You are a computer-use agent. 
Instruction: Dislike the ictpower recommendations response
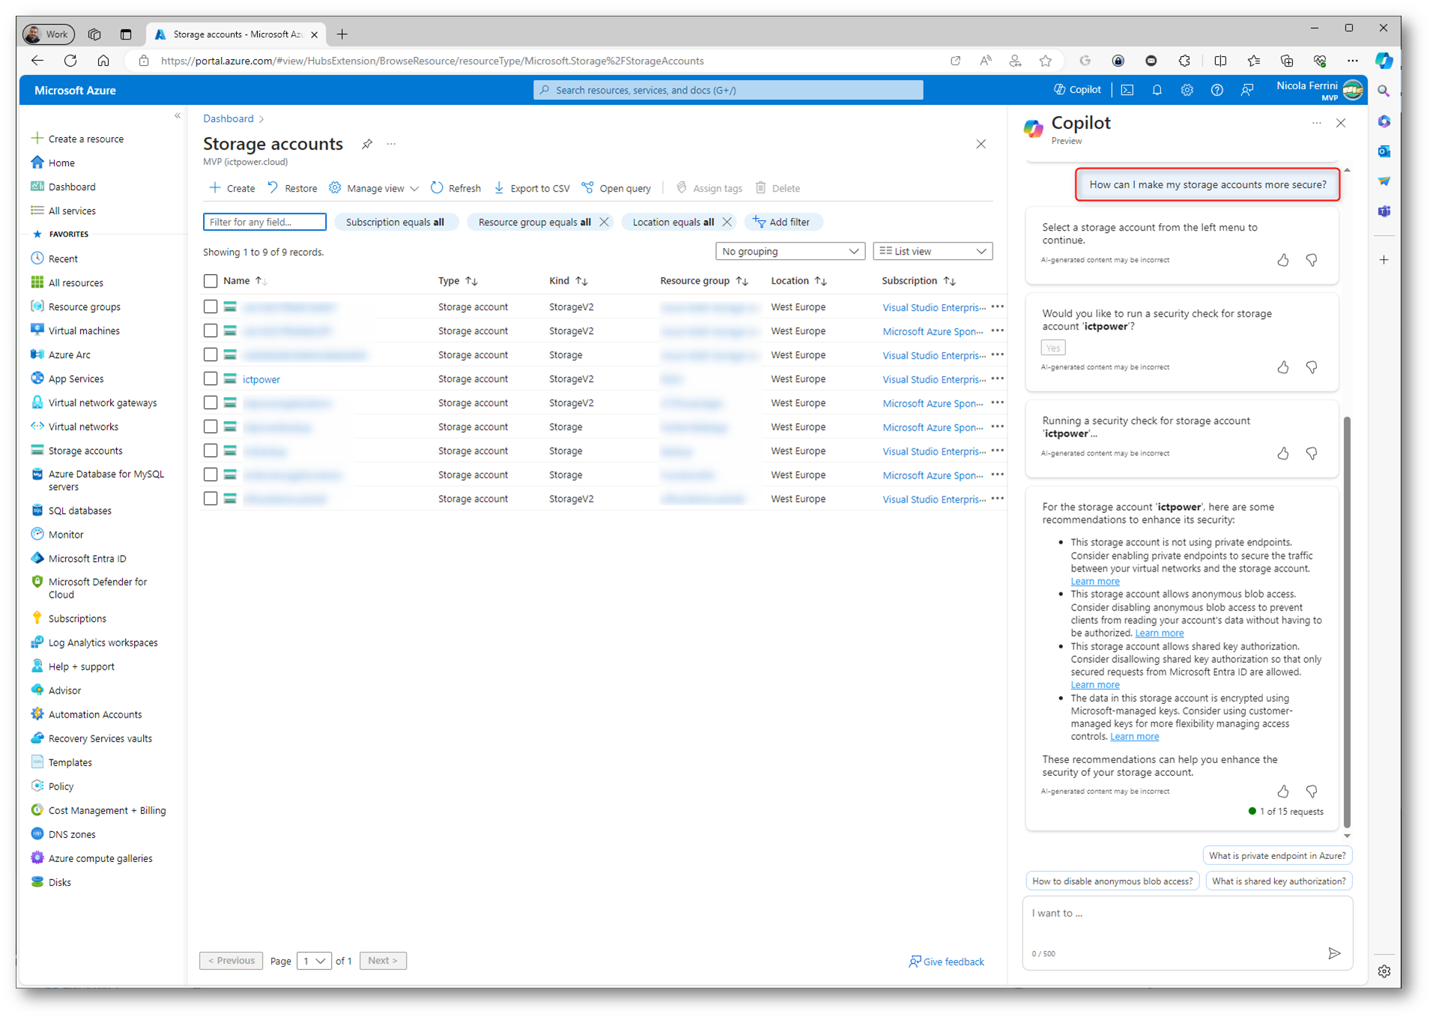pyautogui.click(x=1312, y=791)
